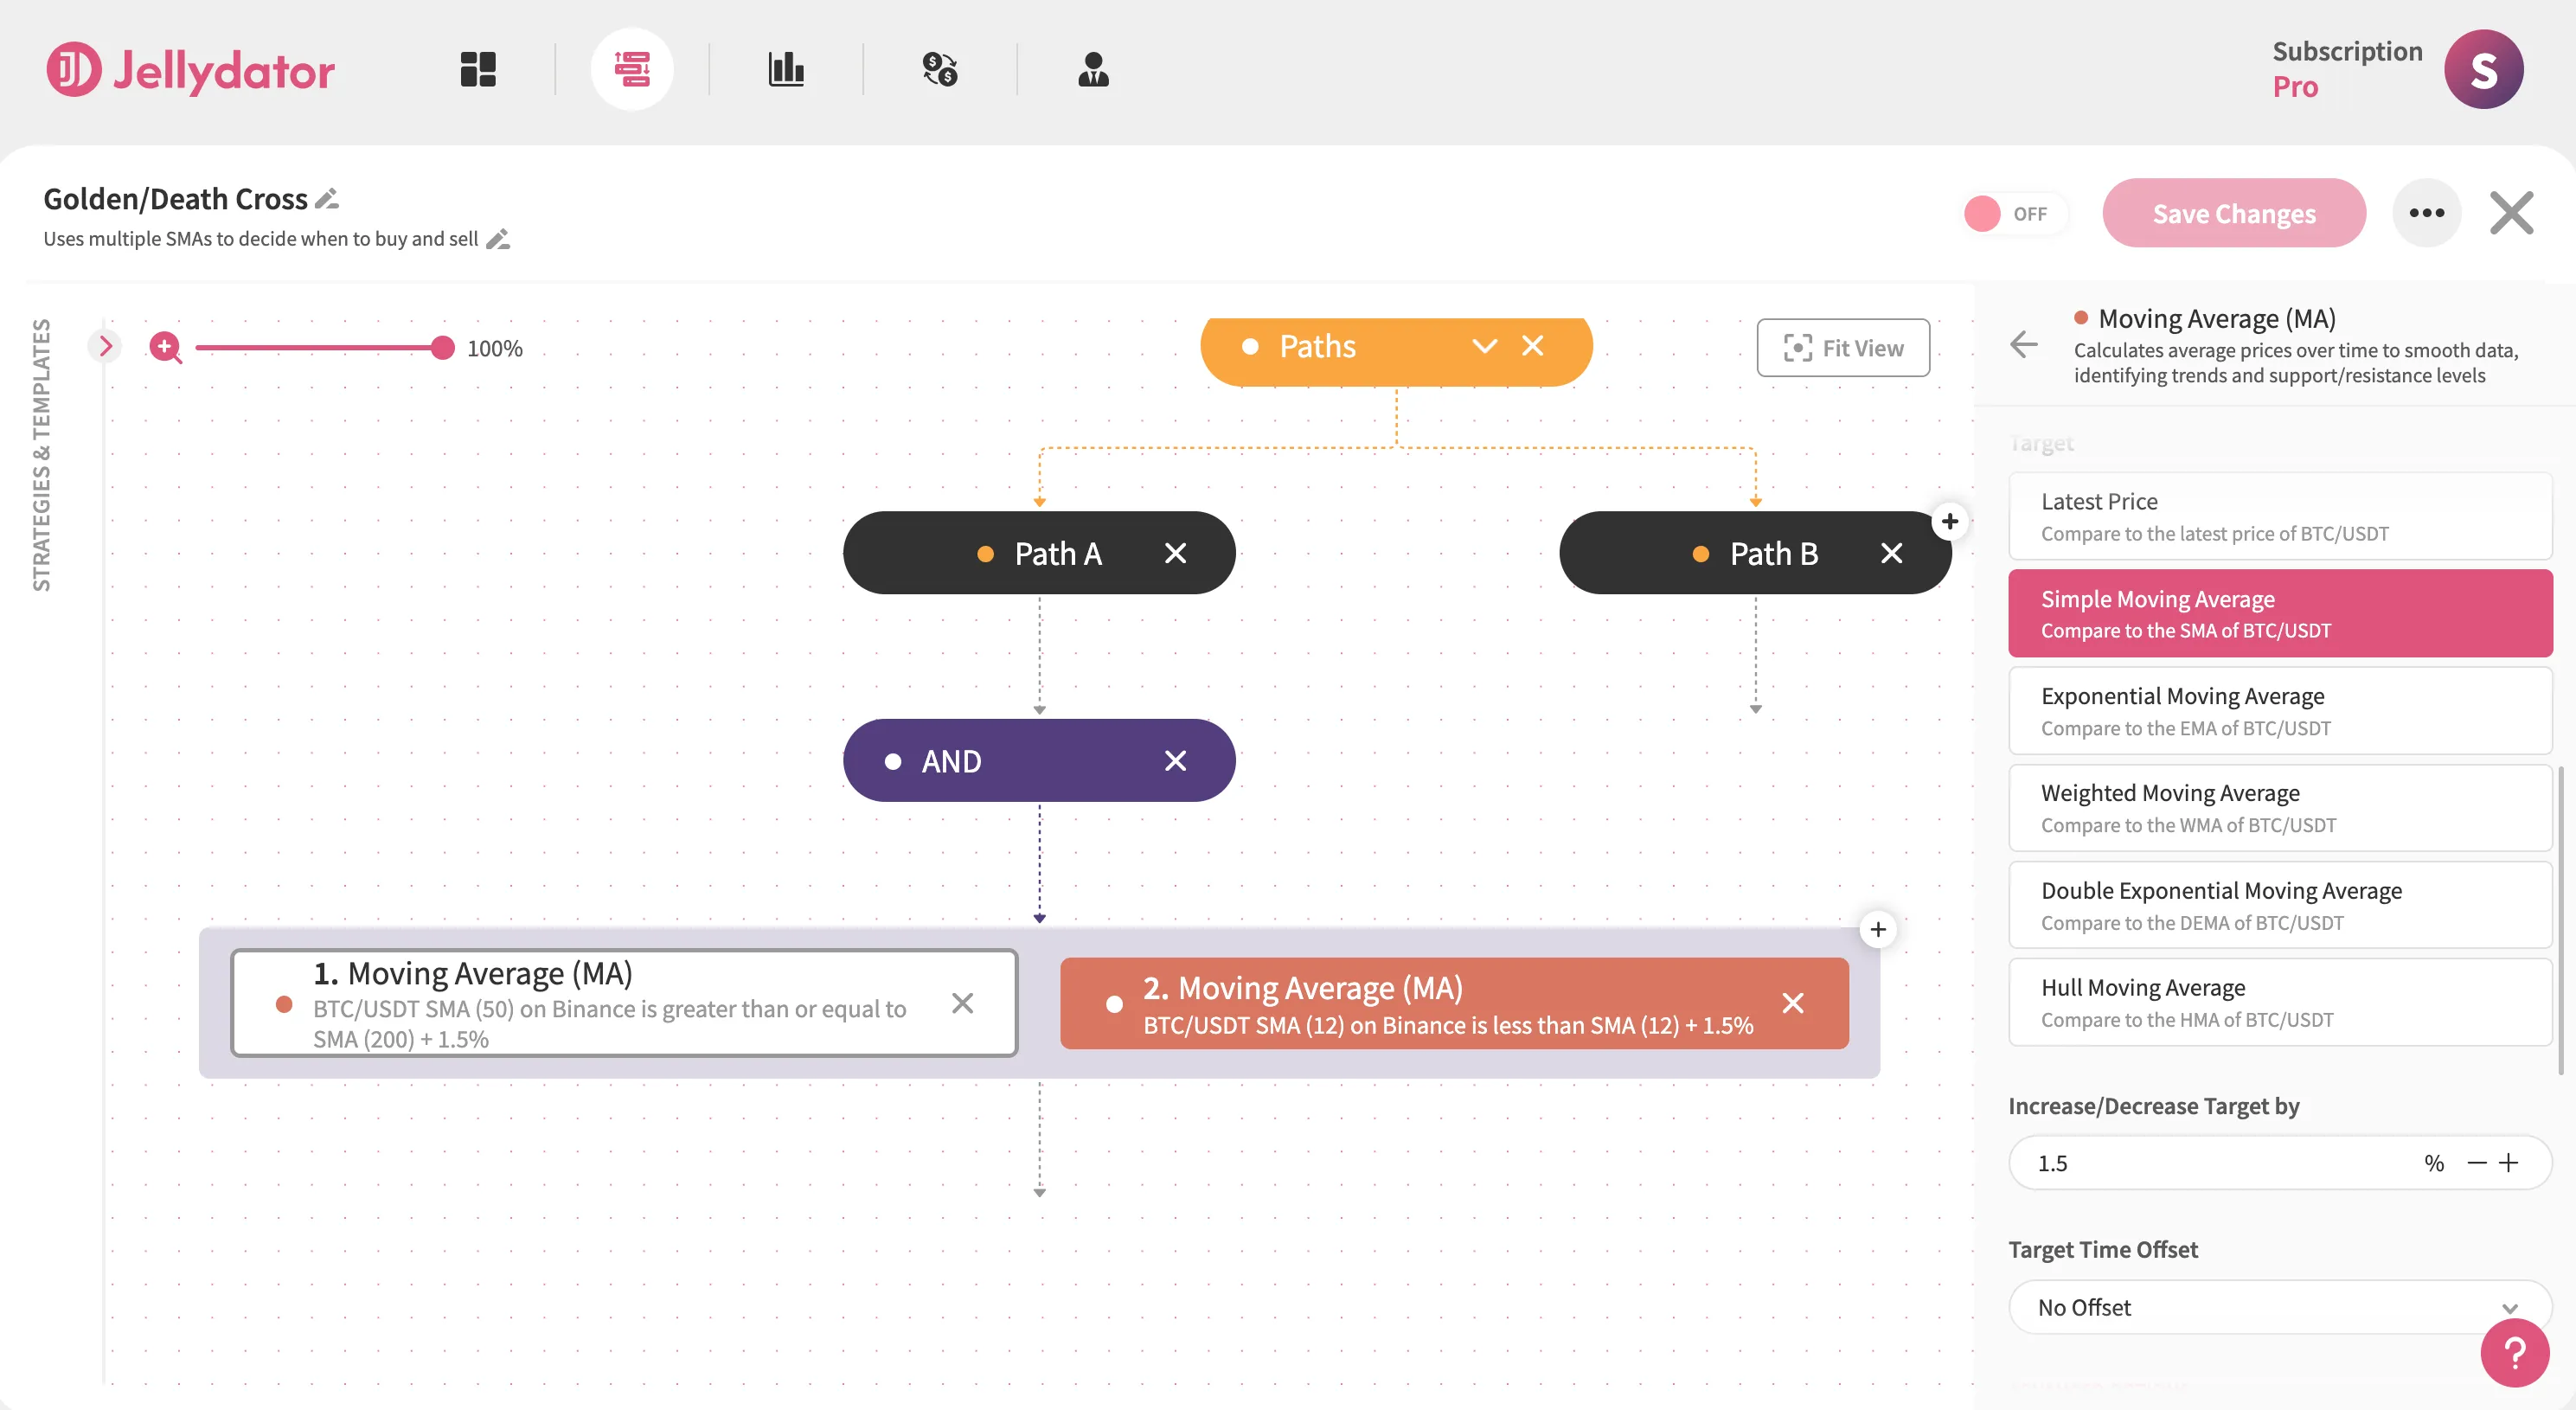Select Latest Price target
Viewport: 2576px width, 1410px height.
(2280, 516)
